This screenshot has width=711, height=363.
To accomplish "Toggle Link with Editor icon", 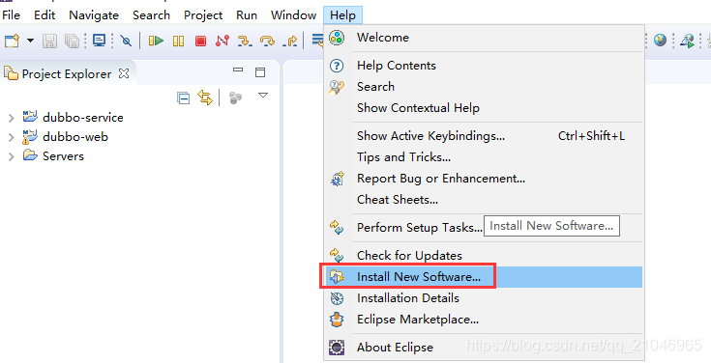I will 205,98.
